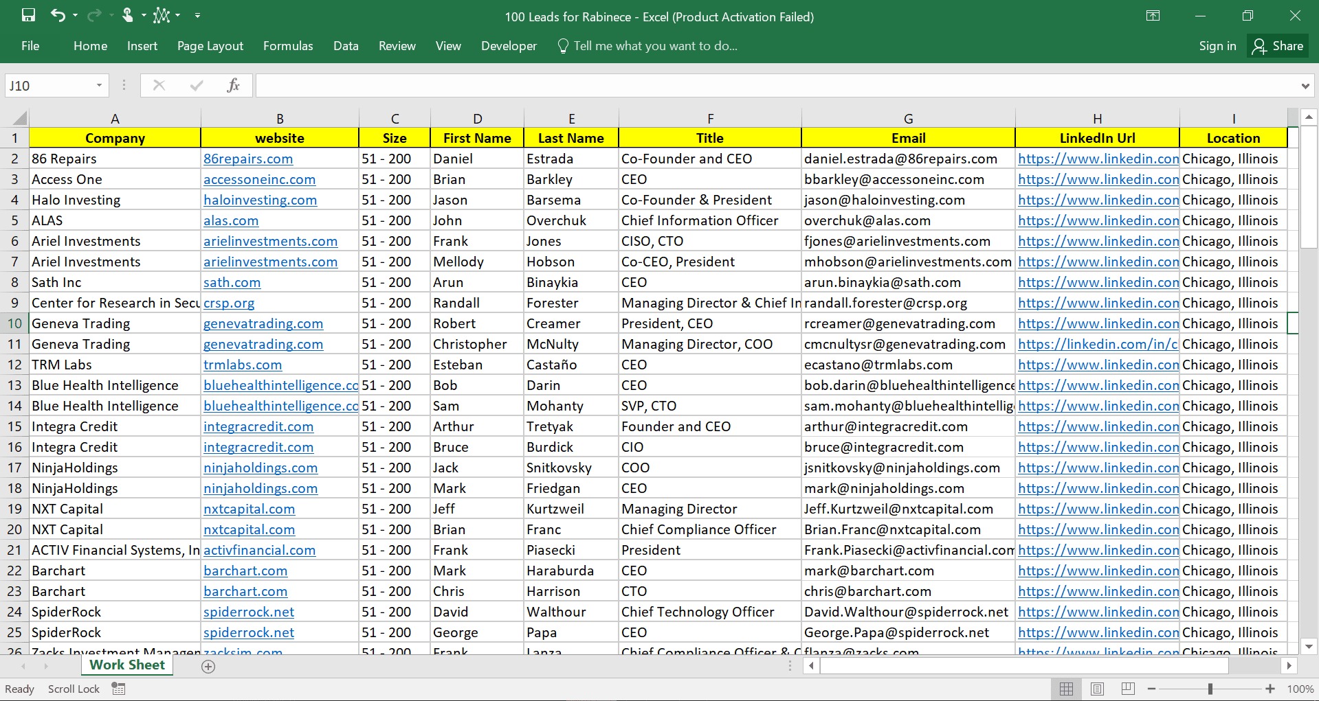The height and width of the screenshot is (701, 1319).
Task: Open the Name Box dropdown
Action: 100,84
